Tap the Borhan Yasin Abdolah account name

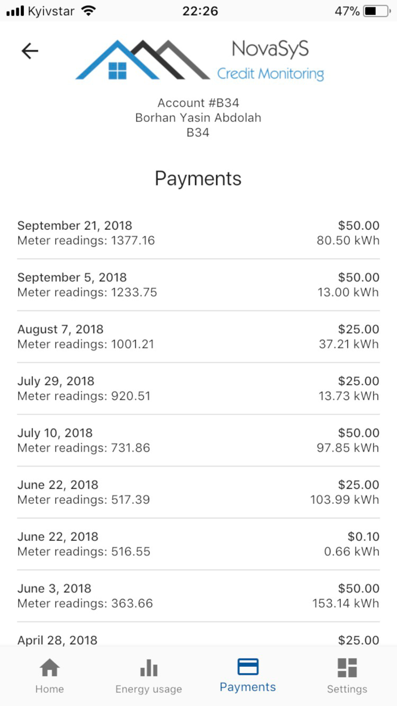pyautogui.click(x=198, y=117)
